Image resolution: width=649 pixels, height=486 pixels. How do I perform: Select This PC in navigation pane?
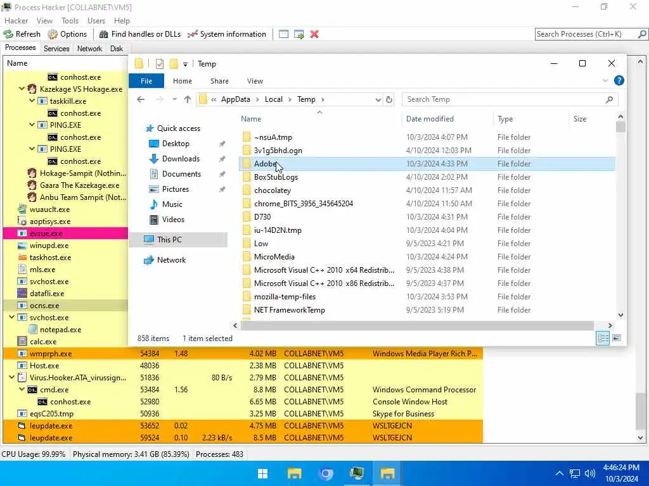click(x=179, y=240)
